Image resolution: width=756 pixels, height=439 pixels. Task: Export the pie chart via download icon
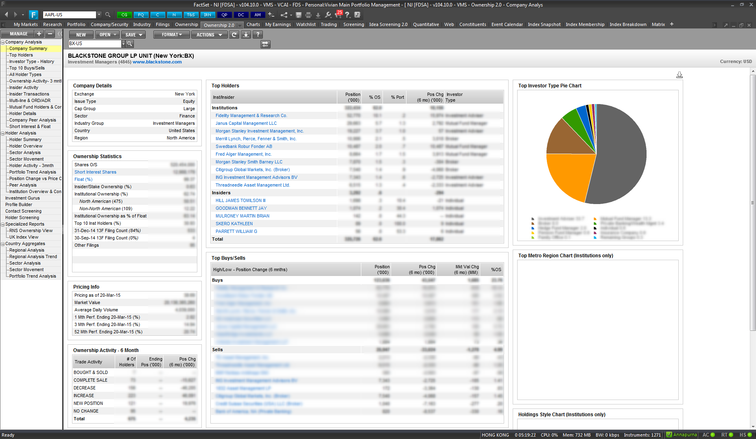(x=679, y=75)
